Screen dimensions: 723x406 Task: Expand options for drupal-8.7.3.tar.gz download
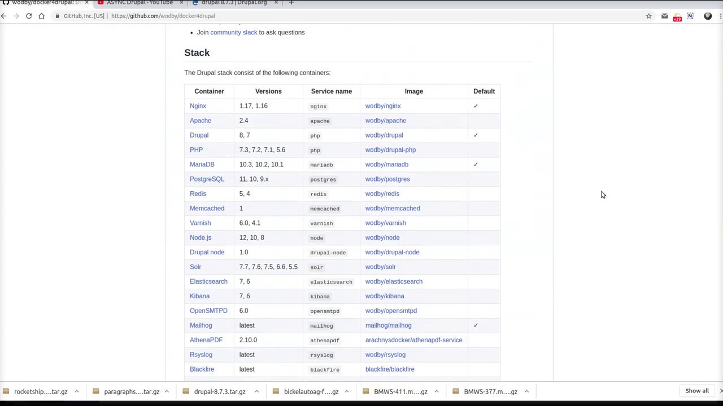pyautogui.click(x=256, y=391)
